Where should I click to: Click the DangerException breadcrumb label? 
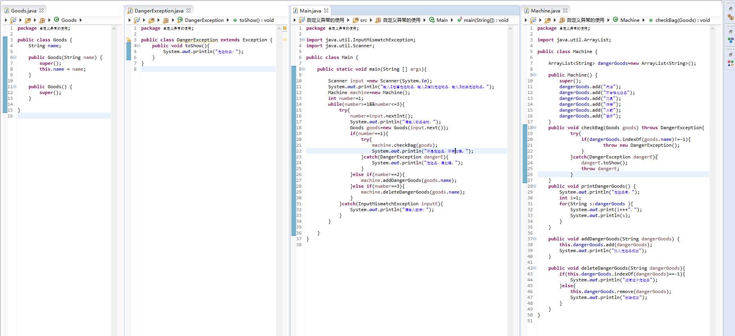tap(204, 20)
